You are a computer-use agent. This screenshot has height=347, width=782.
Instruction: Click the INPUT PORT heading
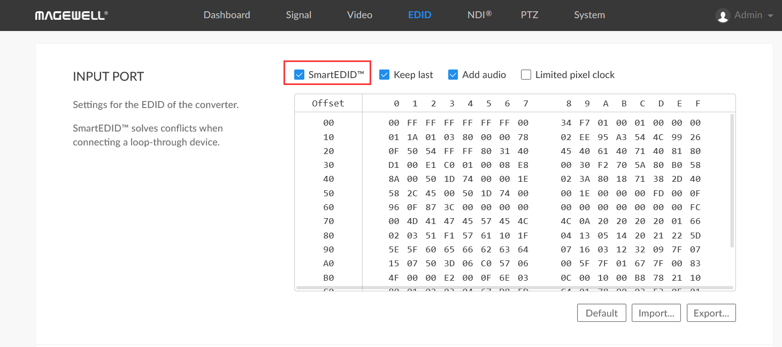pos(109,76)
